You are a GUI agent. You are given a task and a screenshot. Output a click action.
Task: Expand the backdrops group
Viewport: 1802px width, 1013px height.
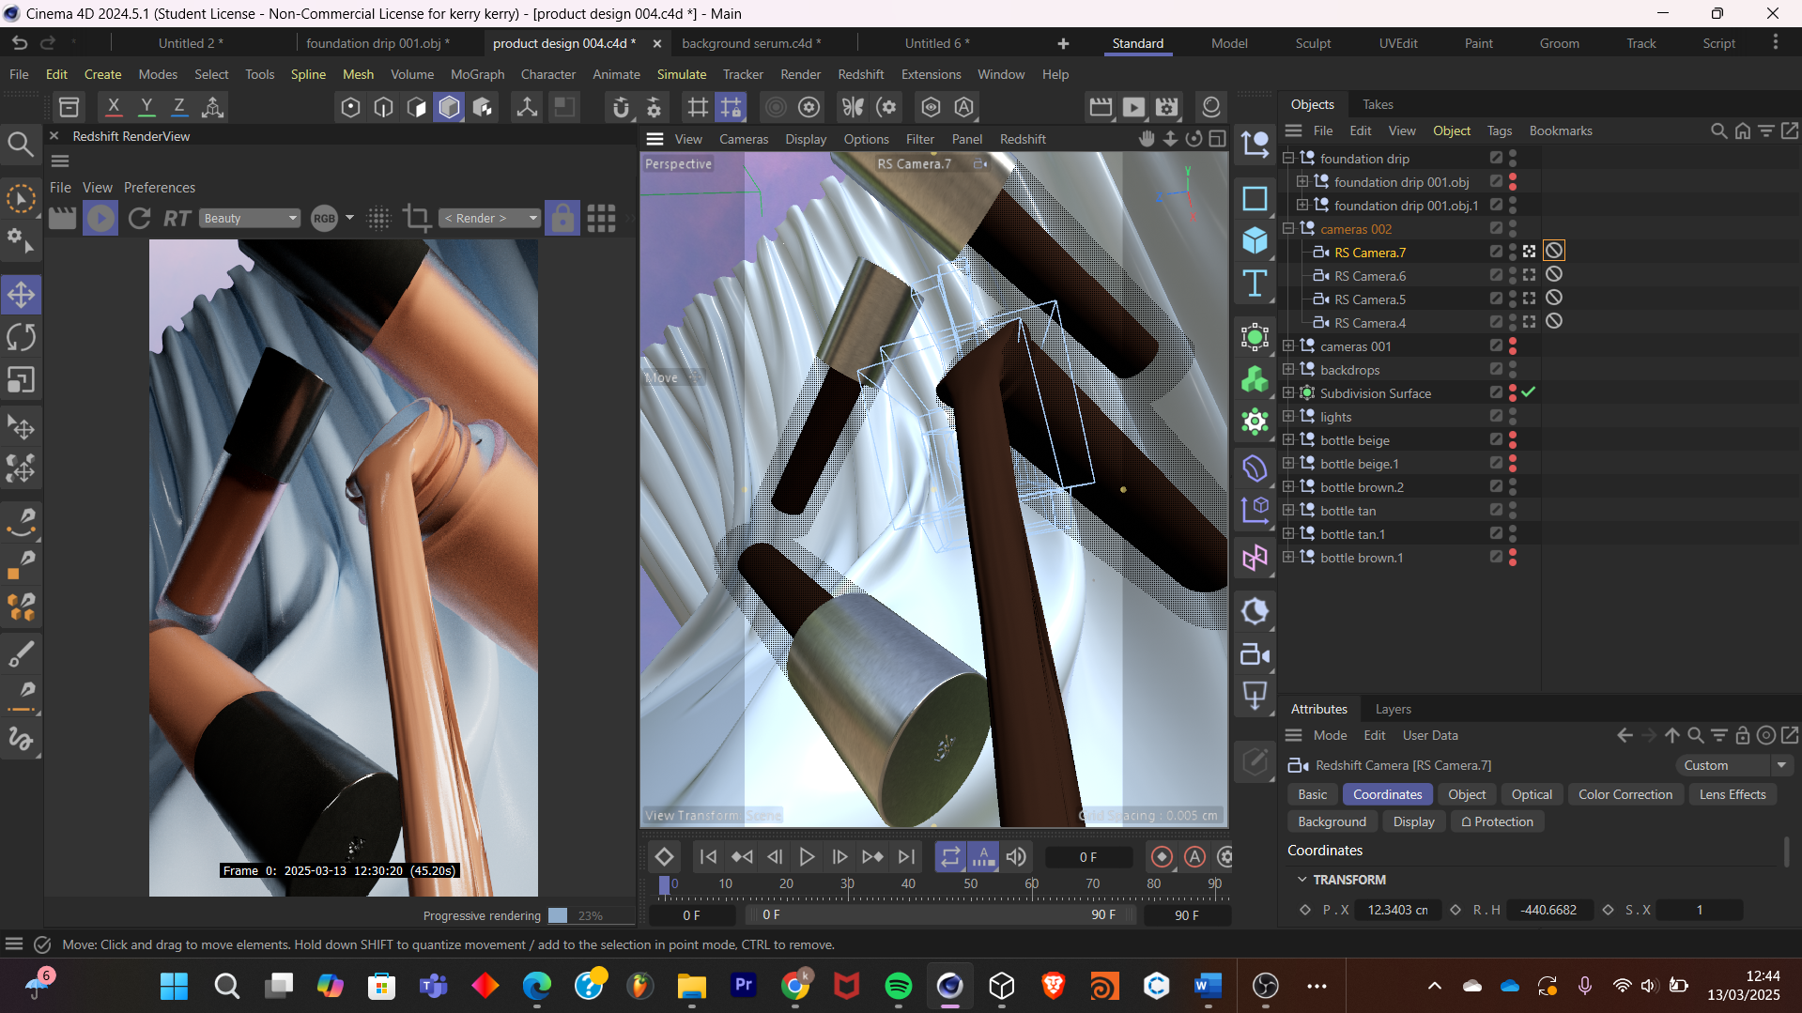(x=1288, y=370)
